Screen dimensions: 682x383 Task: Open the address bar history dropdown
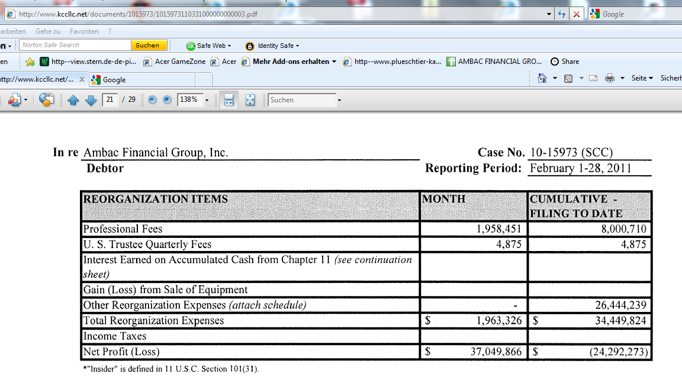pos(549,14)
